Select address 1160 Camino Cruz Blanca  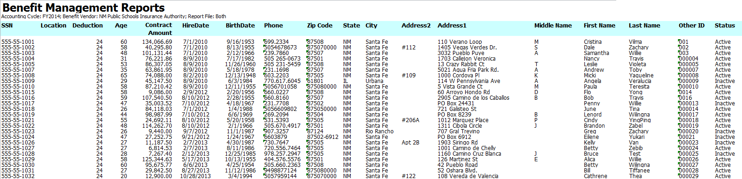pos(469,154)
